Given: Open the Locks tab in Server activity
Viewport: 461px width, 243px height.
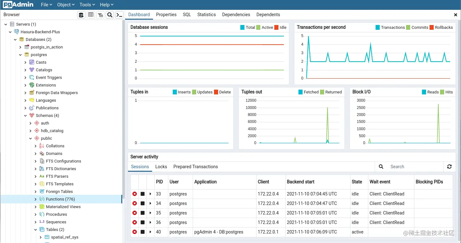Looking at the screenshot, I should tap(161, 167).
